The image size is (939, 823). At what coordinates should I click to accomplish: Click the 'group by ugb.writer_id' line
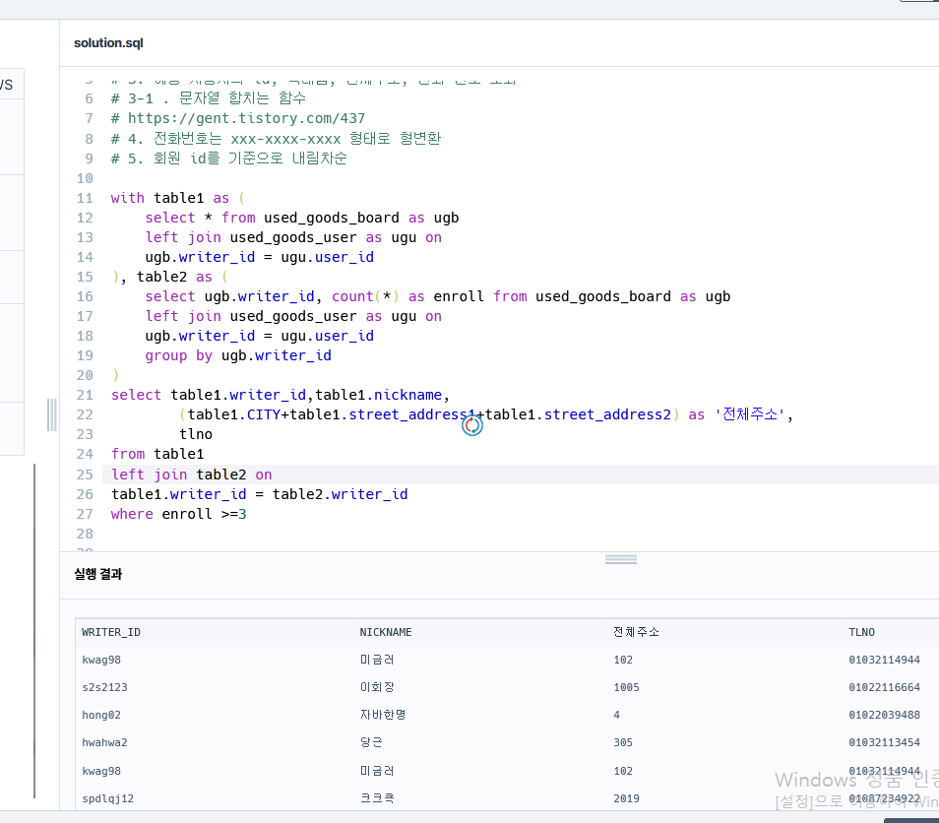[x=238, y=355]
